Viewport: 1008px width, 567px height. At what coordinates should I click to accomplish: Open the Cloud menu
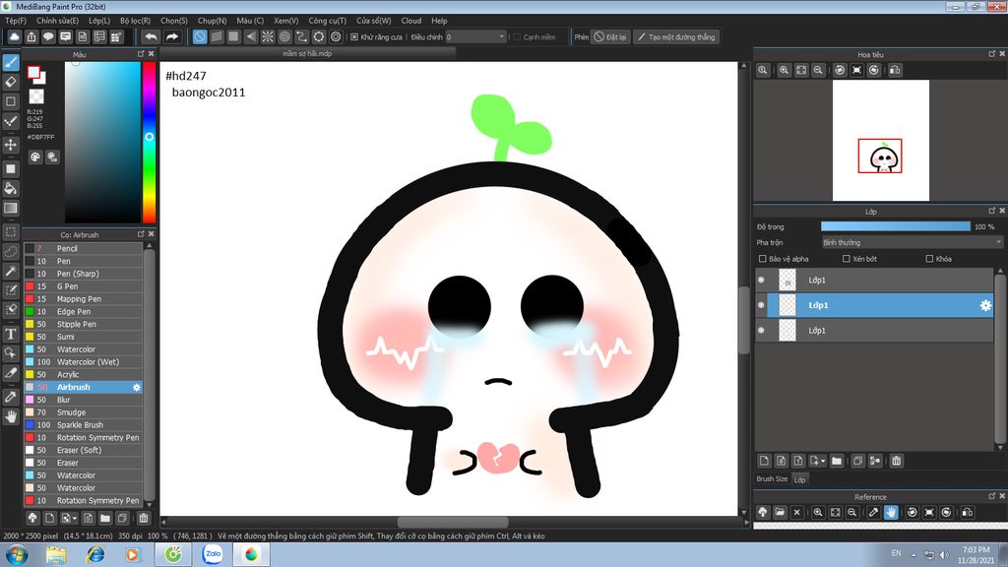[411, 21]
